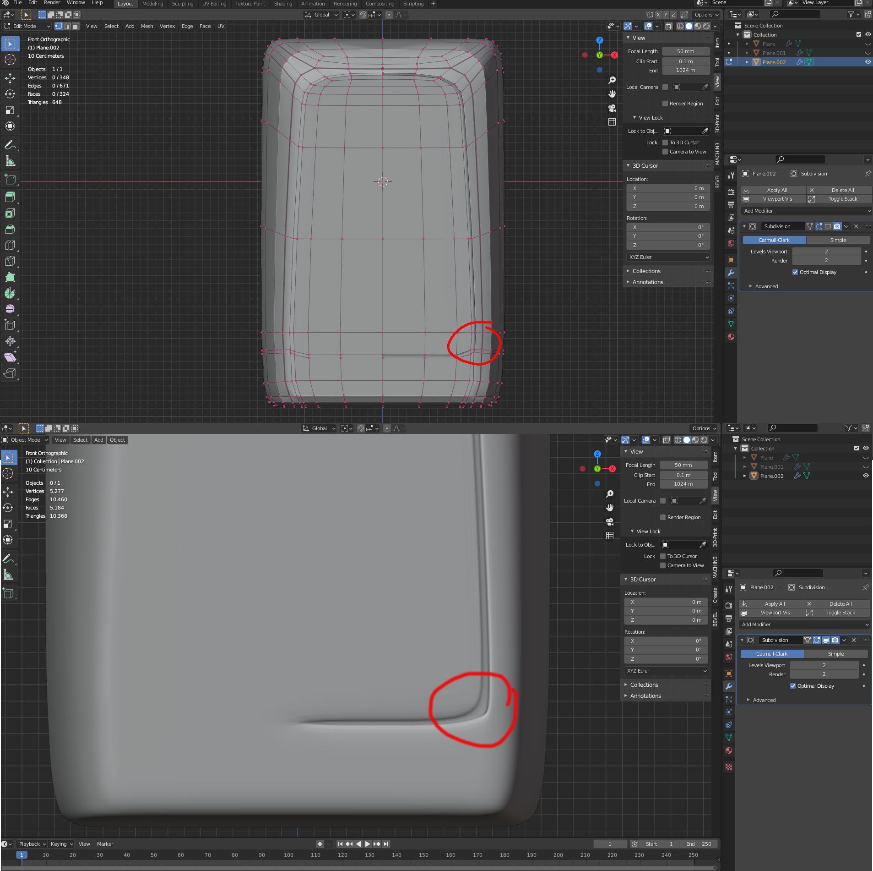Select Plane.001 in upper outliner
Screen dimensions: 873x871
(774, 53)
